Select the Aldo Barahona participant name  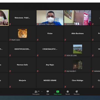pyautogui.click(x=77, y=33)
